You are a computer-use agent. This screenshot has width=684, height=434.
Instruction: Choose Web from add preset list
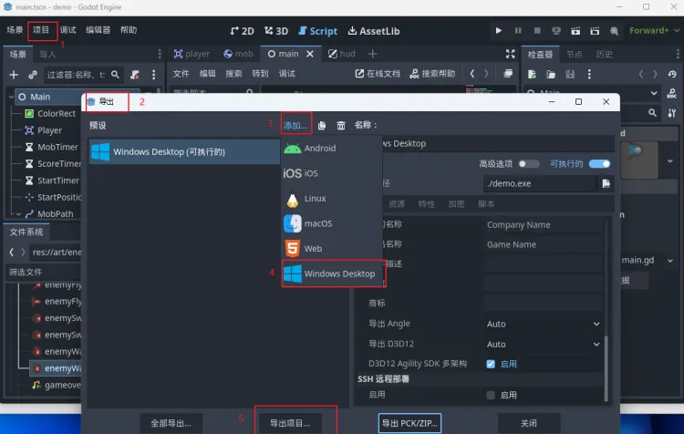(x=332, y=249)
